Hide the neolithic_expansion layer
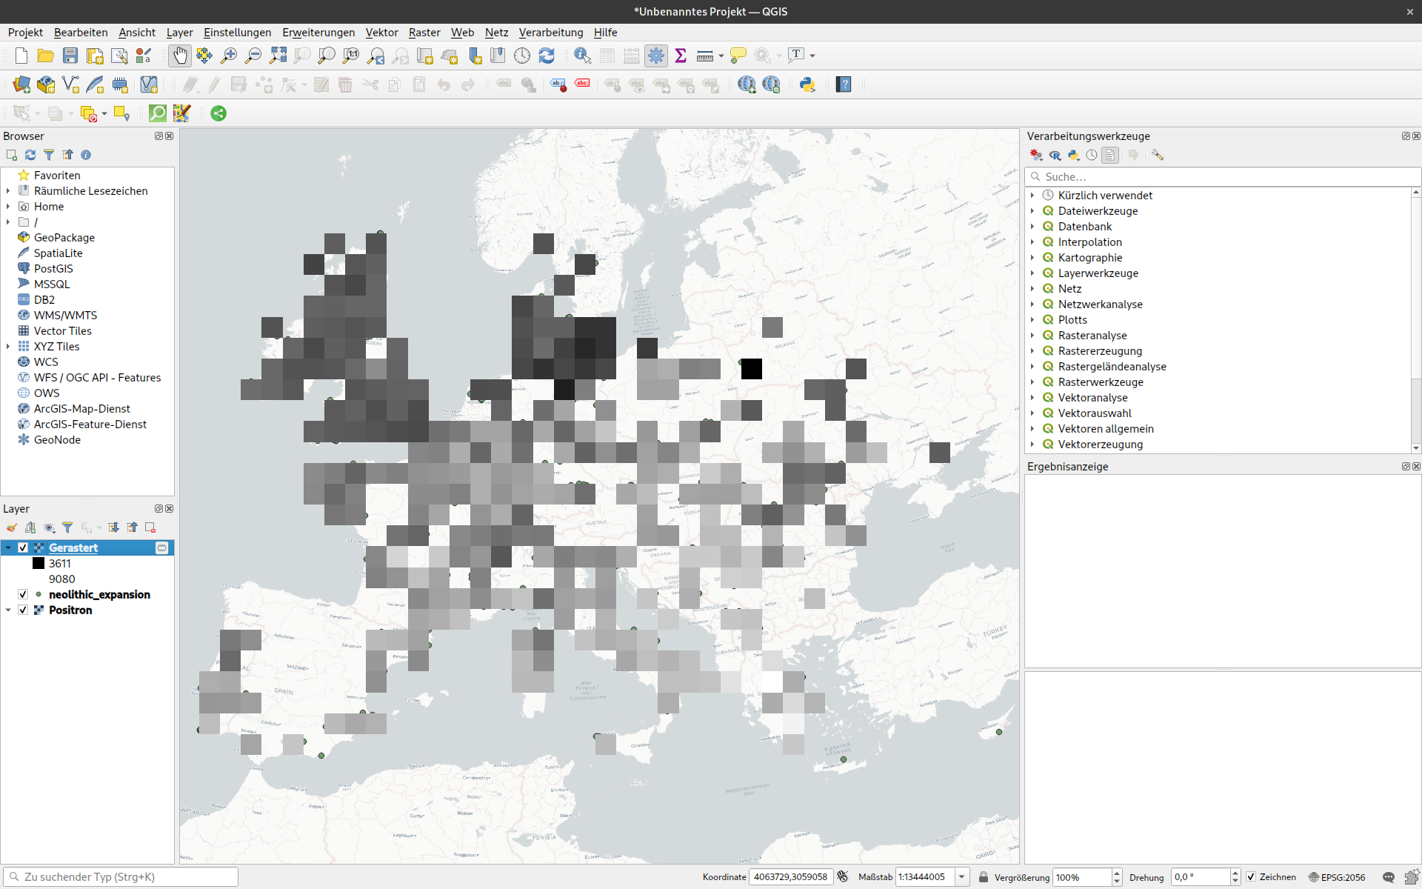1422x889 pixels. [23, 595]
